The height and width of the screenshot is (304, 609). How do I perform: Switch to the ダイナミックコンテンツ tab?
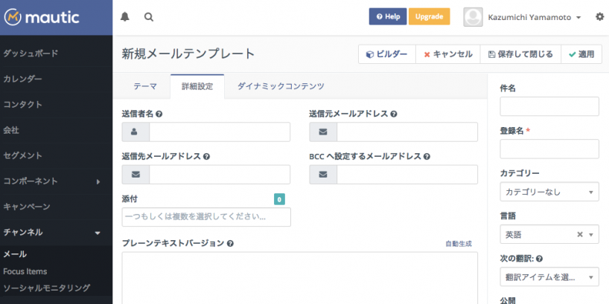point(281,86)
